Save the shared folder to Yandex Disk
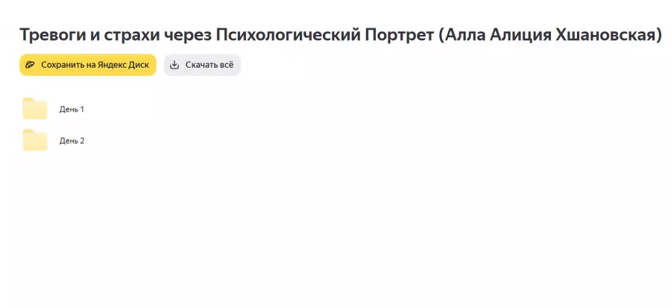Viewport: 671px width, 308px height. [88, 65]
